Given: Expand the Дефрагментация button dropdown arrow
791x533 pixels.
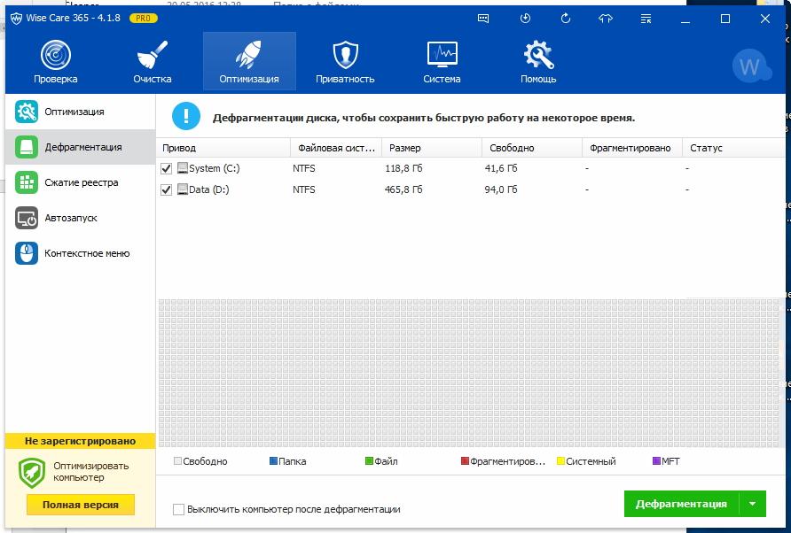Looking at the screenshot, I should pyautogui.click(x=752, y=504).
